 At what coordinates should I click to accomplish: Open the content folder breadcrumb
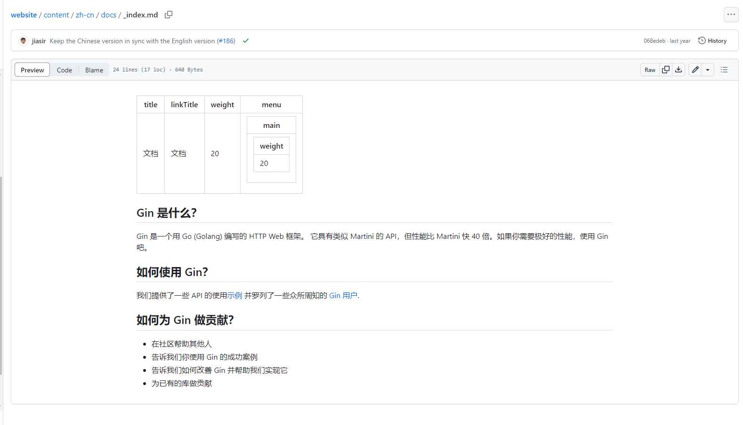pyautogui.click(x=57, y=15)
